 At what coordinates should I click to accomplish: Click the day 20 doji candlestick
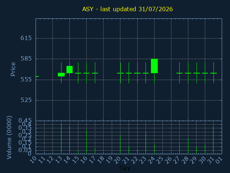tap(120, 73)
